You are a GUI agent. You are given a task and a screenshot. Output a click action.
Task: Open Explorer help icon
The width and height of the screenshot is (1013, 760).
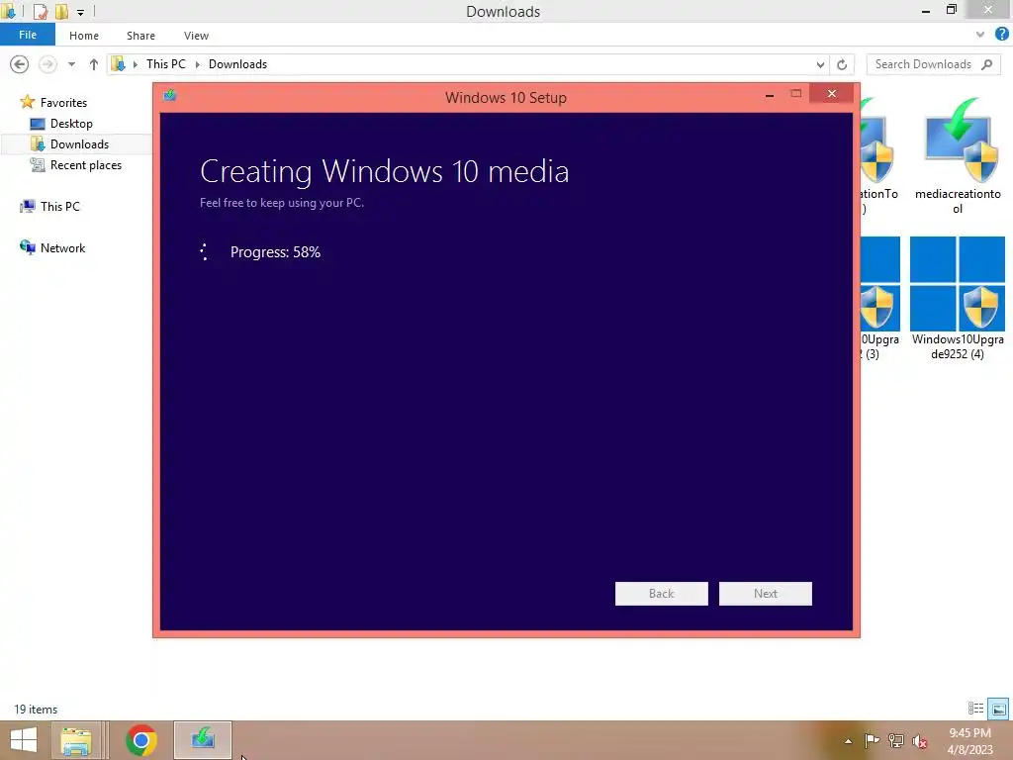click(1001, 35)
